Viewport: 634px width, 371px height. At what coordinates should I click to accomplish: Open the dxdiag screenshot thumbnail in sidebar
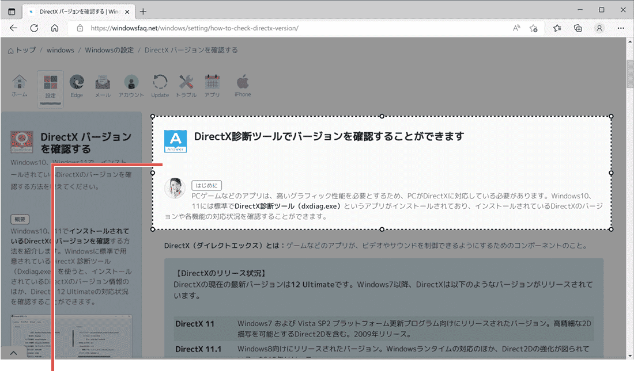pyautogui.click(x=71, y=335)
